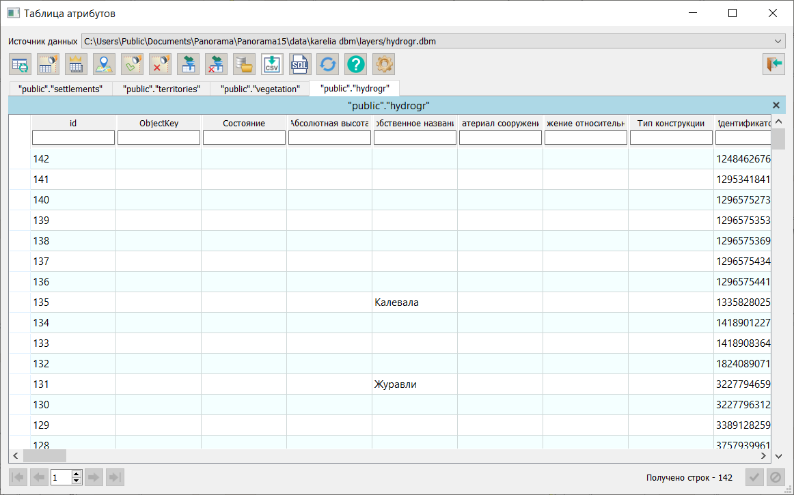Click the database with folder icon
The height and width of the screenshot is (495, 794).
tap(244, 64)
